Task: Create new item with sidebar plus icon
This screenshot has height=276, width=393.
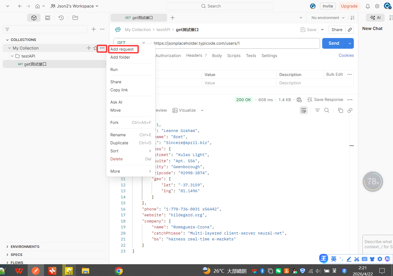Action: [94, 29]
